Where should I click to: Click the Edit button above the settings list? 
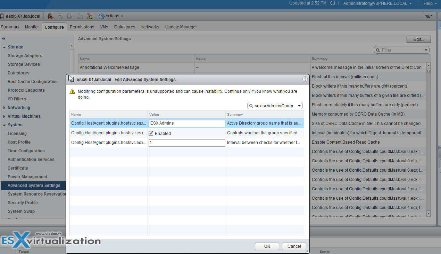(x=418, y=39)
